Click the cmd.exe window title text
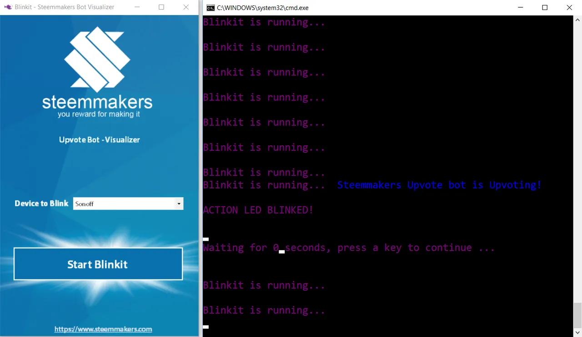This screenshot has width=582, height=337. tap(262, 8)
